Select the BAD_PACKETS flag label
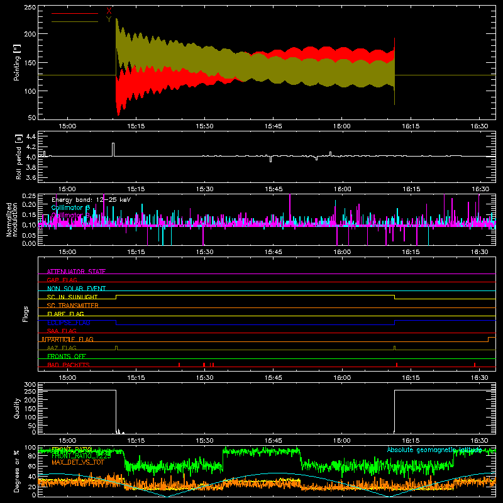 69,365
